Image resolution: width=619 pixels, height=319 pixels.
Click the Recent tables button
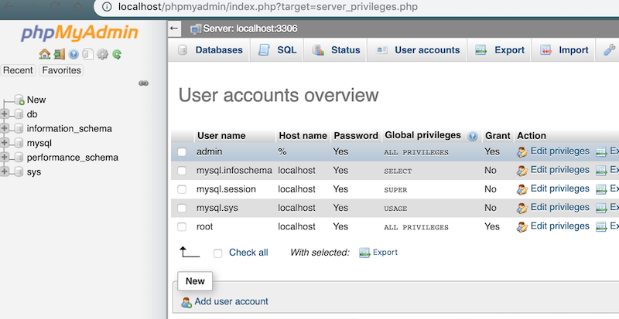[18, 70]
